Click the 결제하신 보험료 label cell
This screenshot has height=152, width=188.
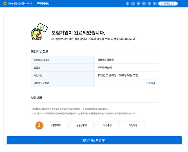pyautogui.click(x=63, y=83)
